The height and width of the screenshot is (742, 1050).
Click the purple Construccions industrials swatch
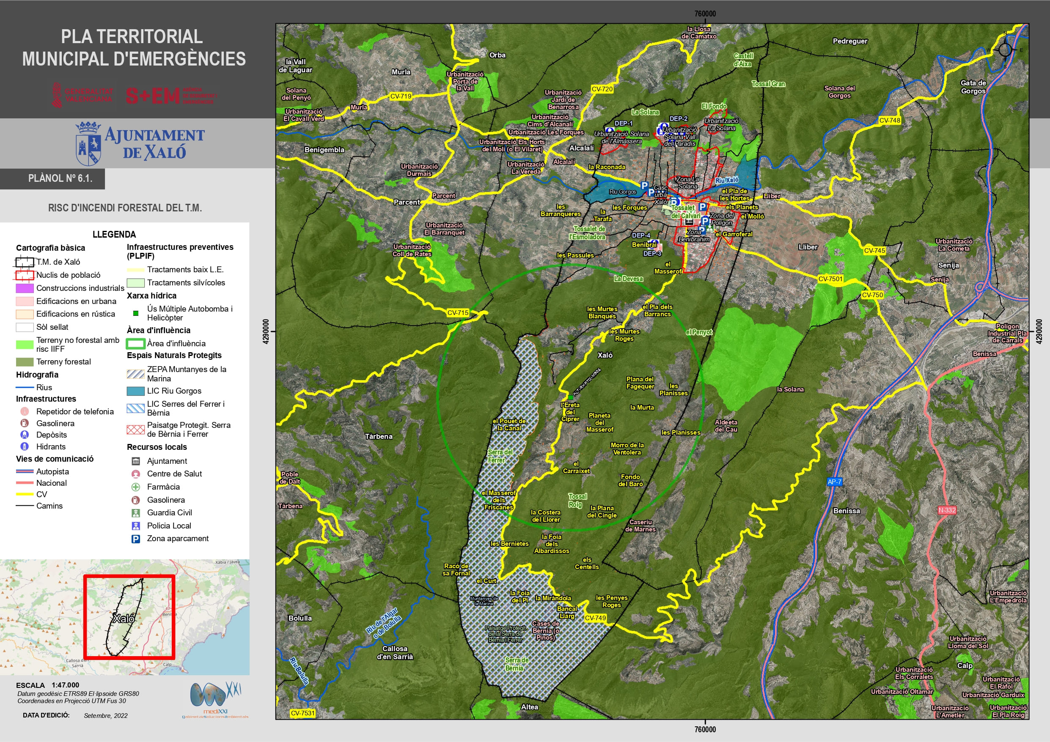(25, 288)
